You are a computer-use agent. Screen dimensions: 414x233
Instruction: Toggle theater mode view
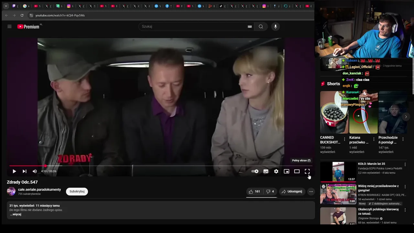pos(297,171)
